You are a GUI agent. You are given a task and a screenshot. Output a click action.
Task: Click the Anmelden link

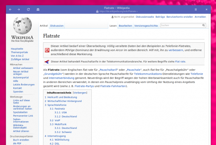pyautogui.click(x=200, y=17)
